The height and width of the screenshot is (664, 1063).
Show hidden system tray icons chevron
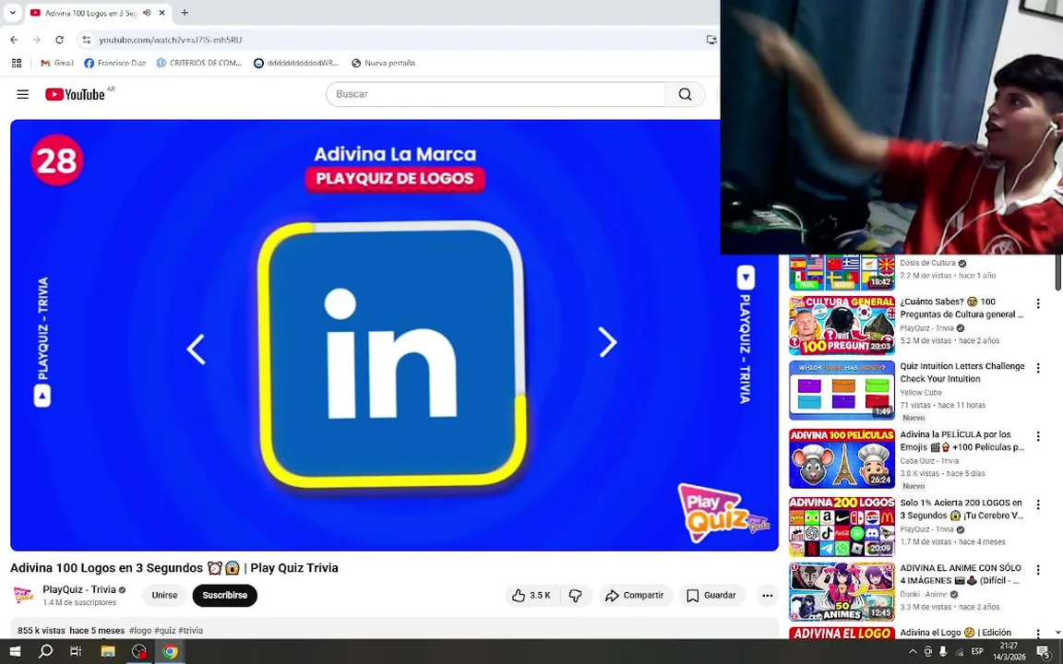click(913, 651)
